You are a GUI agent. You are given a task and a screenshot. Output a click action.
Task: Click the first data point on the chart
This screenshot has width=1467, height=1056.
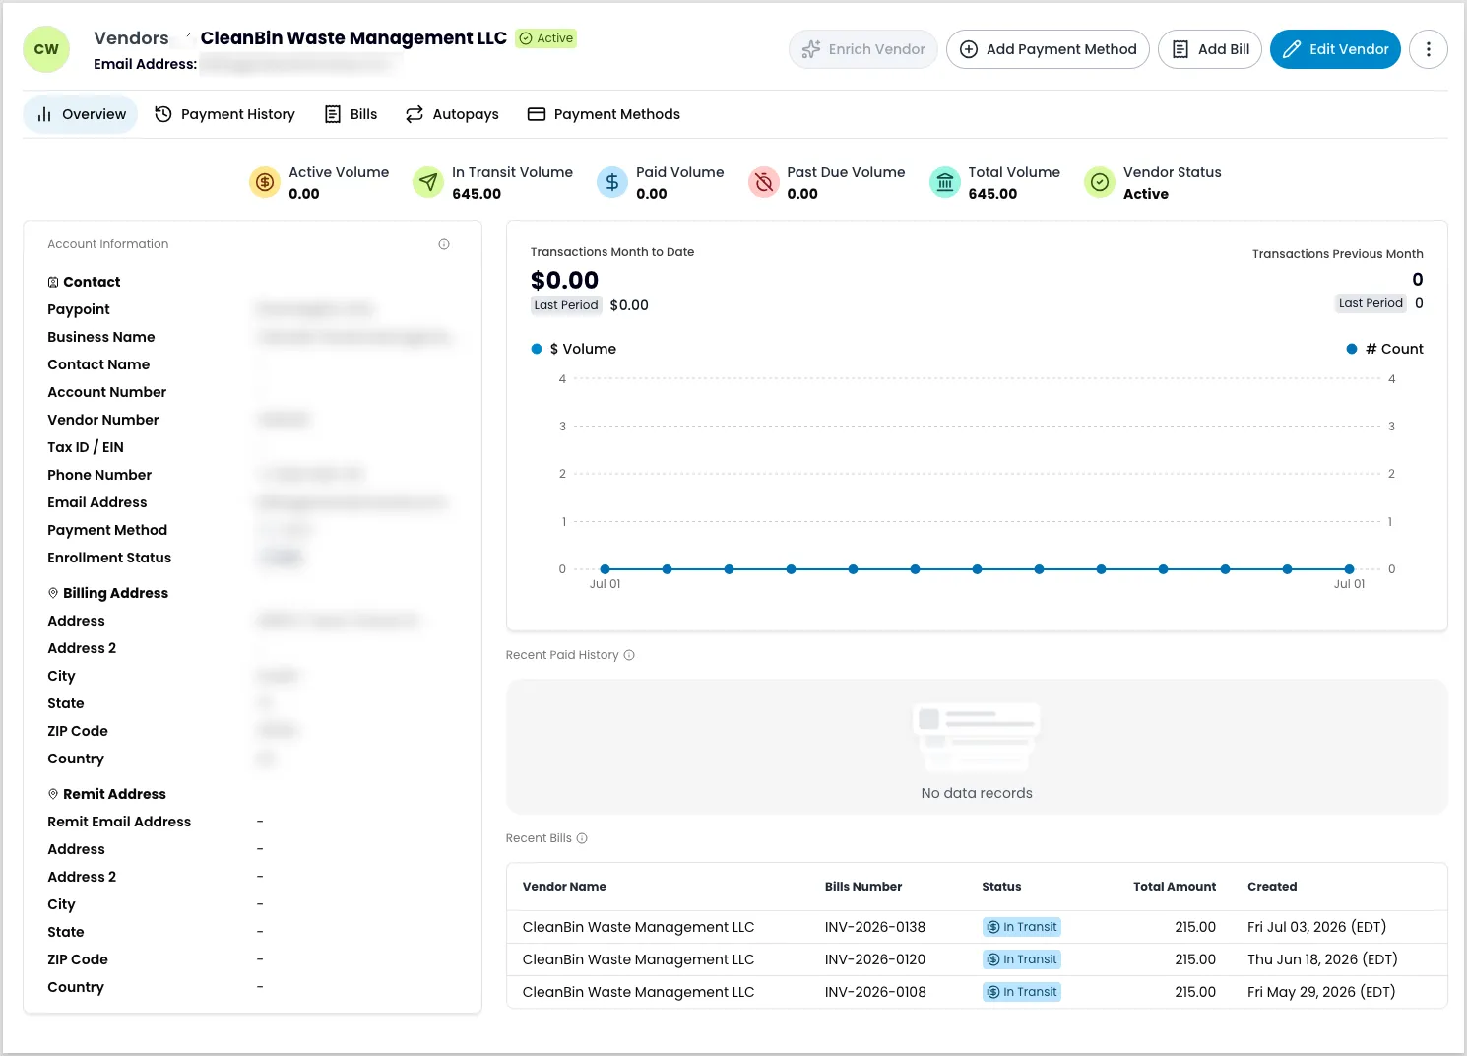click(605, 569)
